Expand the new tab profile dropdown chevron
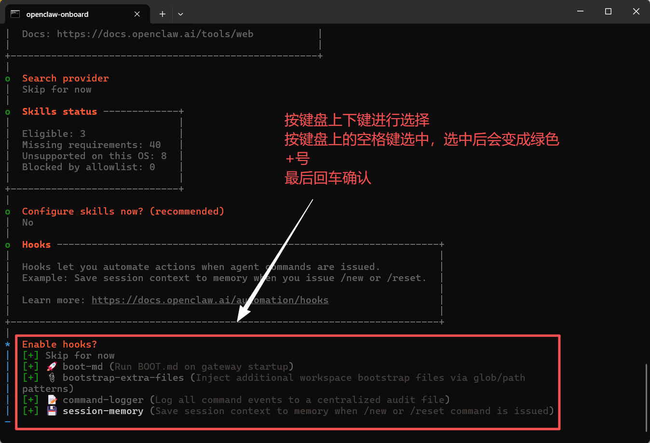Screen dimensions: 650x443 pyautogui.click(x=180, y=14)
